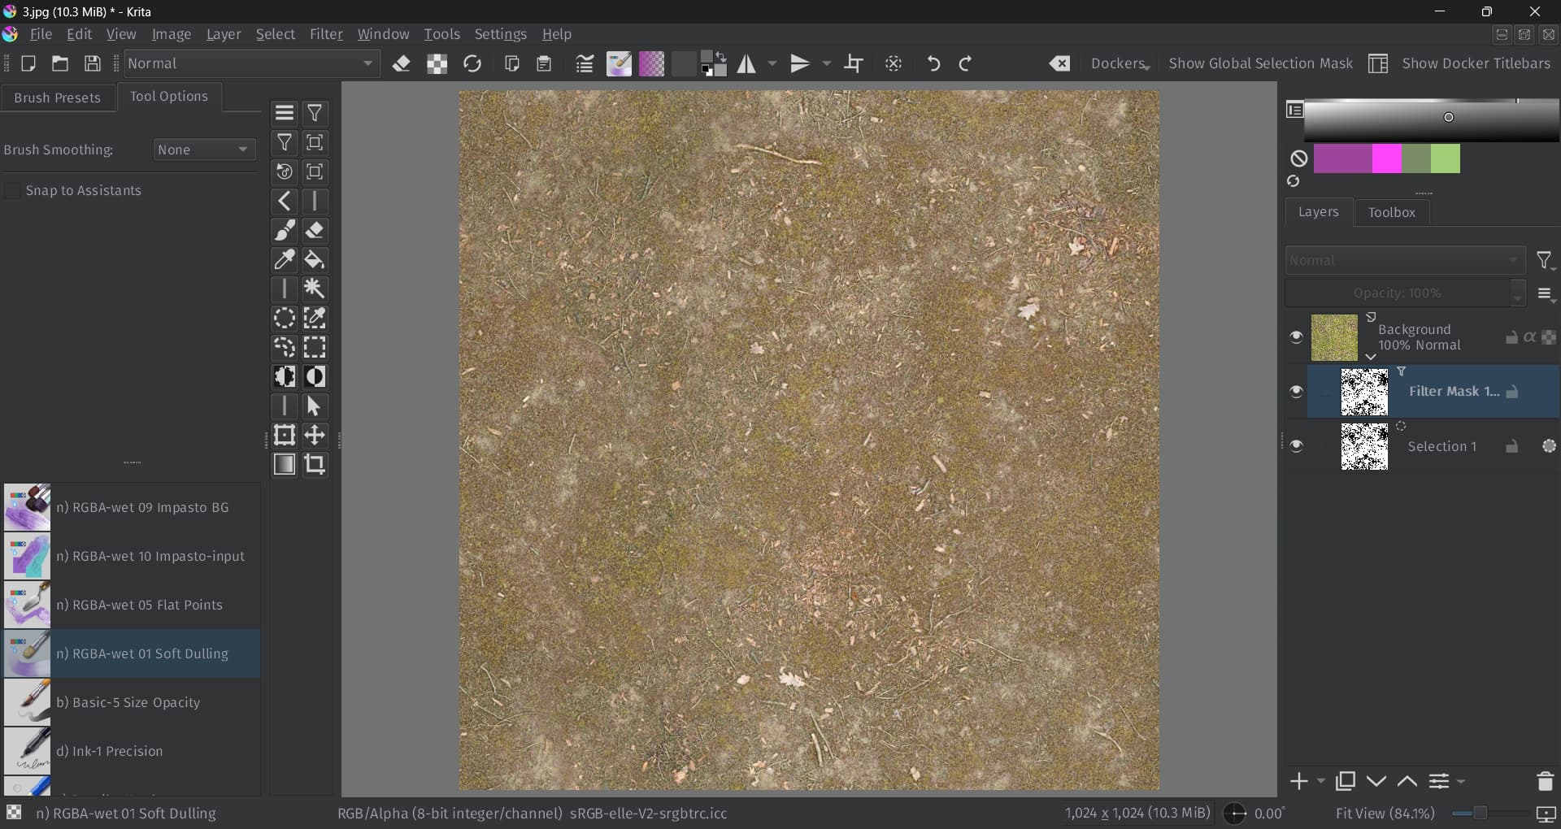Pick the Fill bucket tool
This screenshot has width=1561, height=829.
point(315,260)
